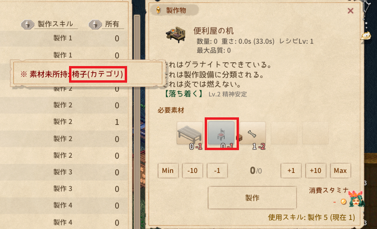Click the green-haired character portrait icon
The width and height of the screenshot is (377, 229).
[357, 199]
